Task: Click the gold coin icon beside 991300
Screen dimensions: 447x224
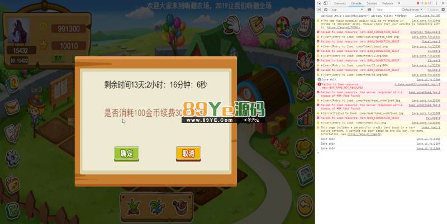Action: pos(44,27)
